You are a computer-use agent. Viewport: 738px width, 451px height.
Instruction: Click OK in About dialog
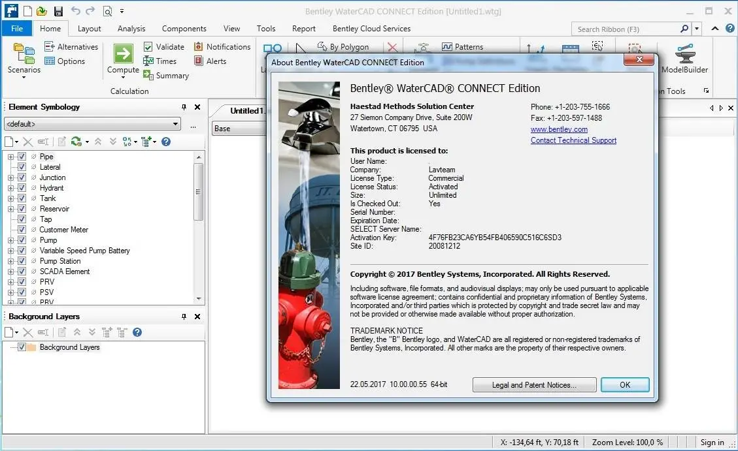(x=625, y=385)
